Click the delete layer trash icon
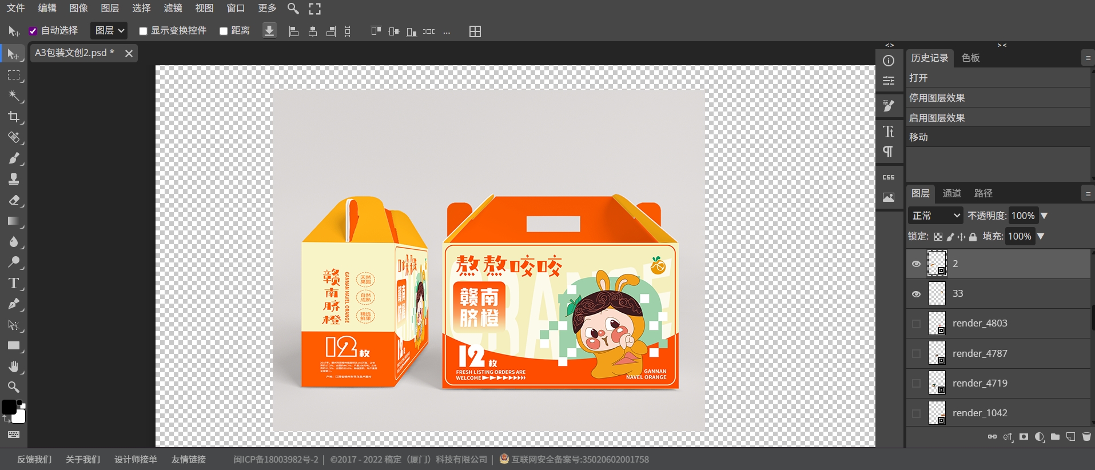1095x470 pixels. (1086, 437)
